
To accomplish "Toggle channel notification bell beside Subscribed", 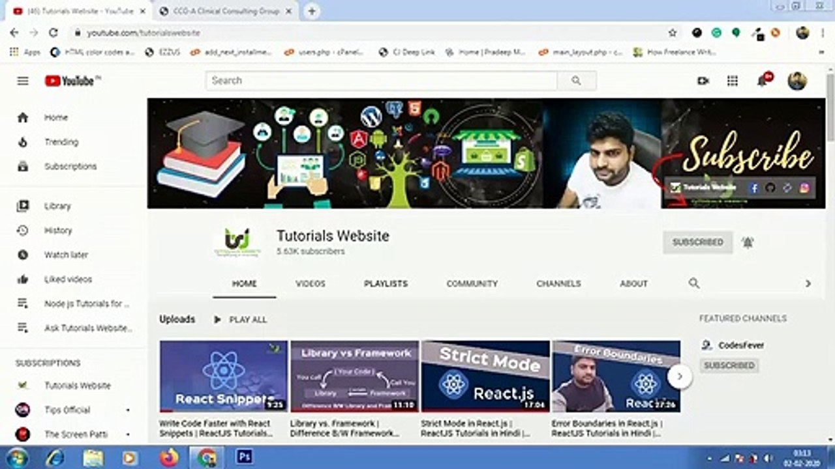I will tap(748, 242).
